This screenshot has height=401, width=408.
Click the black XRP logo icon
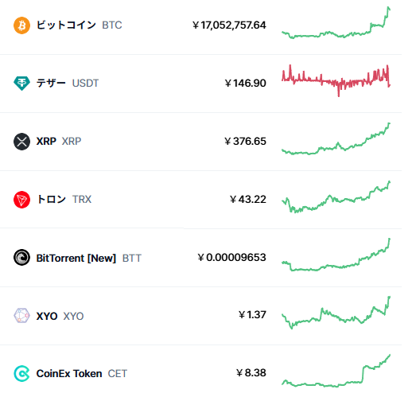(21, 142)
